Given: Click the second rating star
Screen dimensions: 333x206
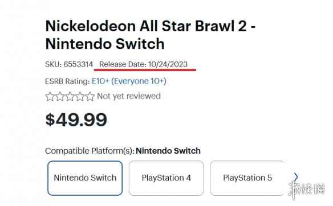Looking at the screenshot, I should (60, 96).
